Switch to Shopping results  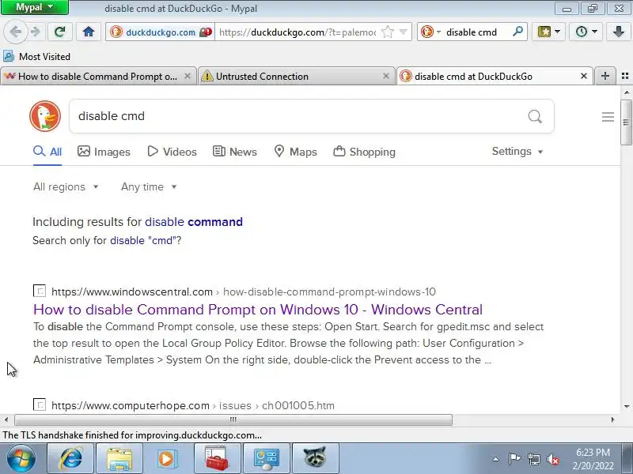pyautogui.click(x=364, y=152)
